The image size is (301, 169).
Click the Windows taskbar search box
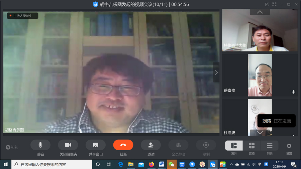click(52, 164)
